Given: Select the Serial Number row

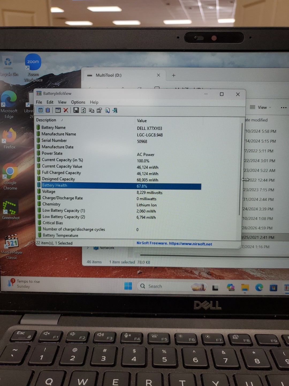Looking at the screenshot, I should (x=119, y=140).
